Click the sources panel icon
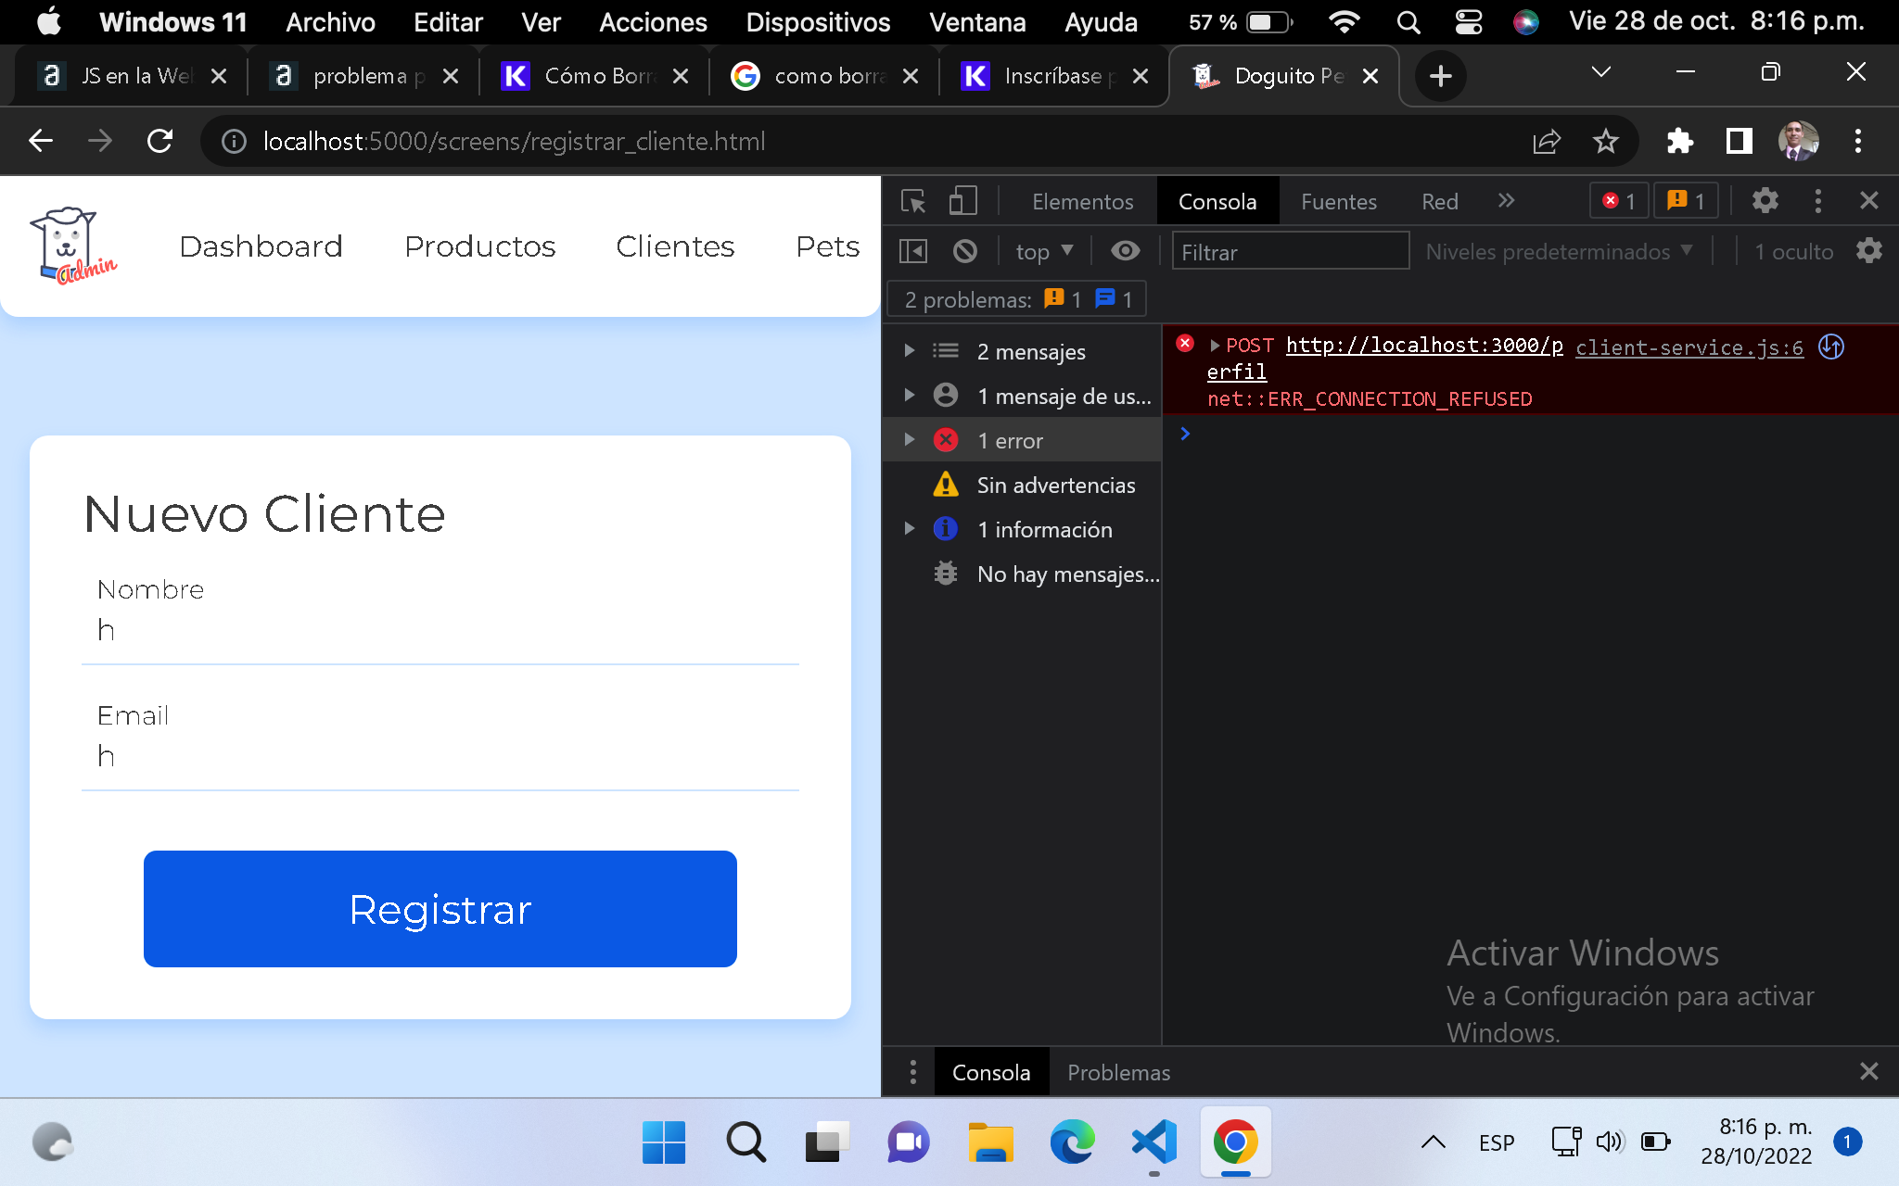Viewport: 1899px width, 1186px height. pyautogui.click(x=1337, y=201)
